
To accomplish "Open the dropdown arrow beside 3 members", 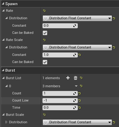I will click(x=76, y=86).
